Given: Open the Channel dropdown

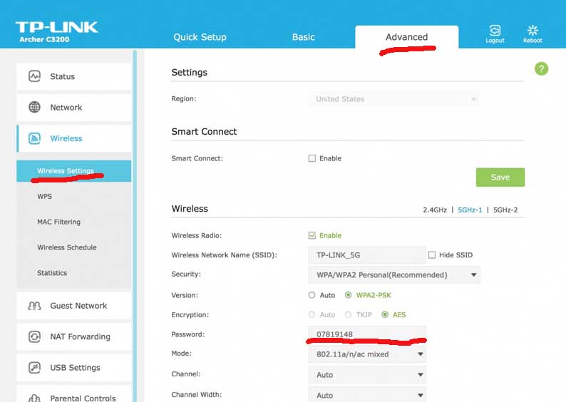Looking at the screenshot, I should point(367,375).
